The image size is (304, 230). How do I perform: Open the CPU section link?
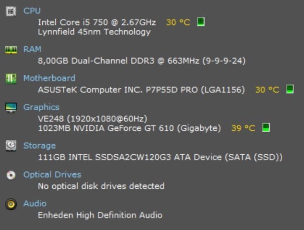coord(32,11)
